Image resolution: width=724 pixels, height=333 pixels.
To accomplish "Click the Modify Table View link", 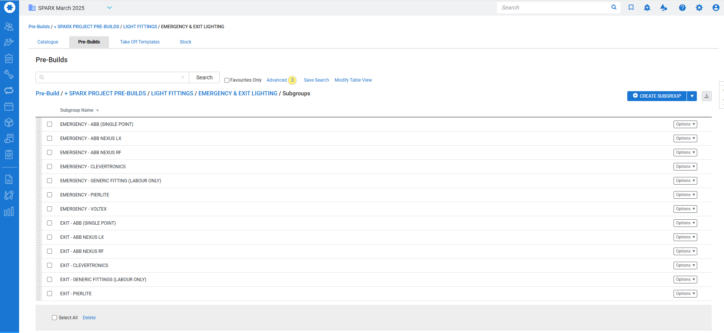I will tap(353, 80).
